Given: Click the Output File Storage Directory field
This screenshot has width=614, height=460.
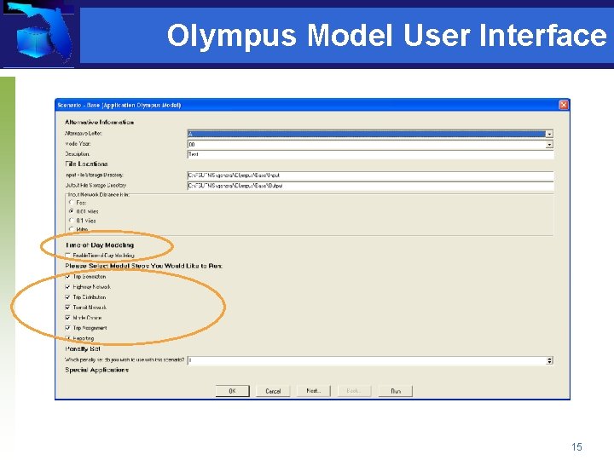Looking at the screenshot, I should pos(370,186).
